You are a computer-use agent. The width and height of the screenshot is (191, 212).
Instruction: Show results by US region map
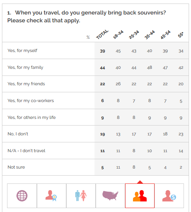pyautogui.click(x=110, y=196)
